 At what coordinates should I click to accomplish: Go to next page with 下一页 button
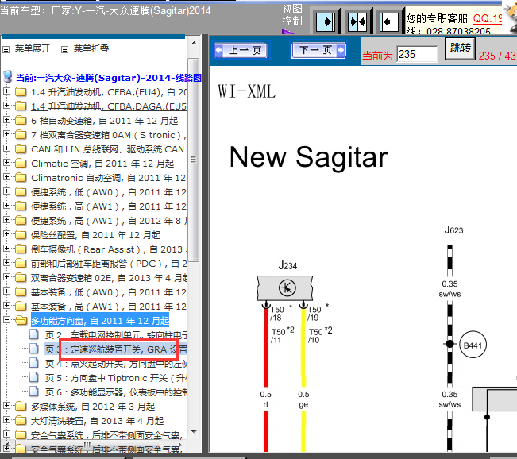(318, 51)
